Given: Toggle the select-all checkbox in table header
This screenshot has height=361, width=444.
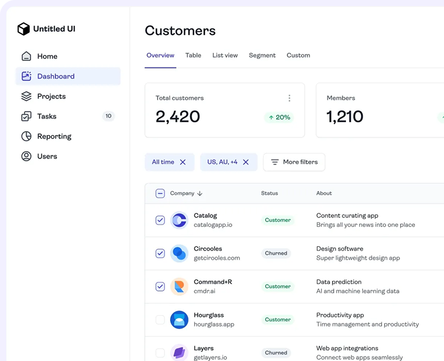Looking at the screenshot, I should (x=160, y=194).
